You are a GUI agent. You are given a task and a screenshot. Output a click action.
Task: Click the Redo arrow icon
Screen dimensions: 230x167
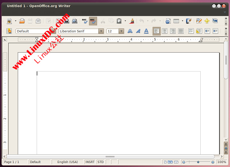click(154, 21)
